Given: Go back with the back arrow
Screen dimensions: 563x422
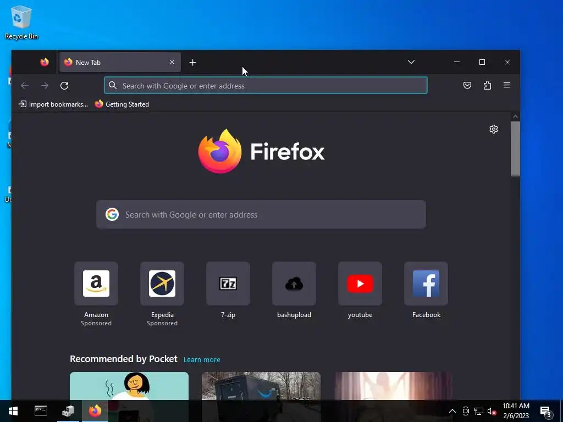Looking at the screenshot, I should click(x=25, y=85).
